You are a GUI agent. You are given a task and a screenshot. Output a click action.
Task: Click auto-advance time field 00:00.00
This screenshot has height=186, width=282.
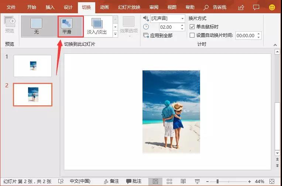246,36
